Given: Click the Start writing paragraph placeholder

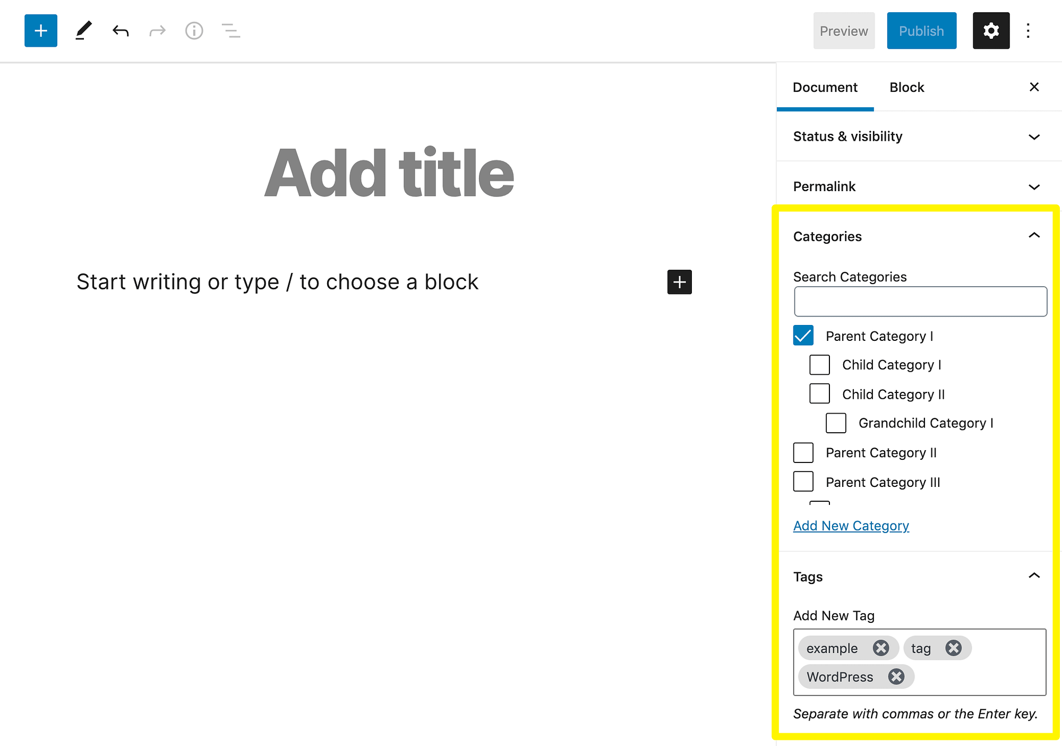Looking at the screenshot, I should point(277,282).
